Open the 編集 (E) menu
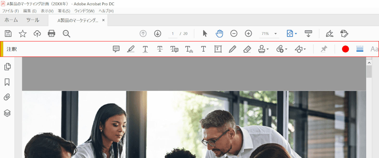 click(x=30, y=11)
